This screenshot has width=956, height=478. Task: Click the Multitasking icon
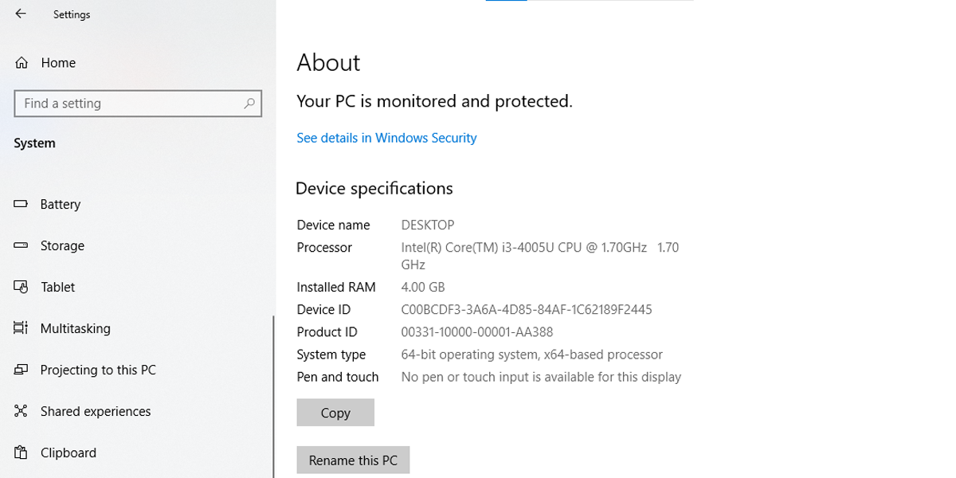[x=21, y=328]
